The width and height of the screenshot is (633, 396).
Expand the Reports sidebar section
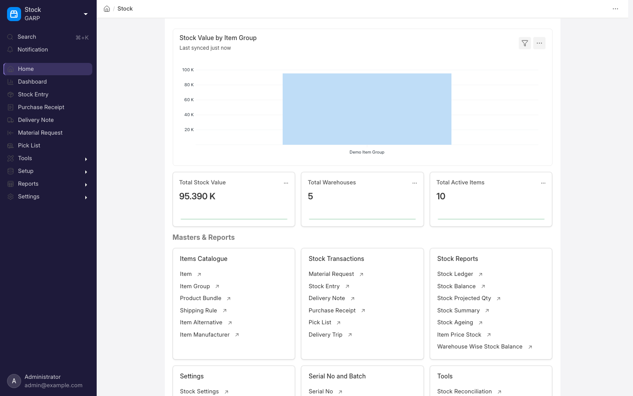click(x=48, y=184)
